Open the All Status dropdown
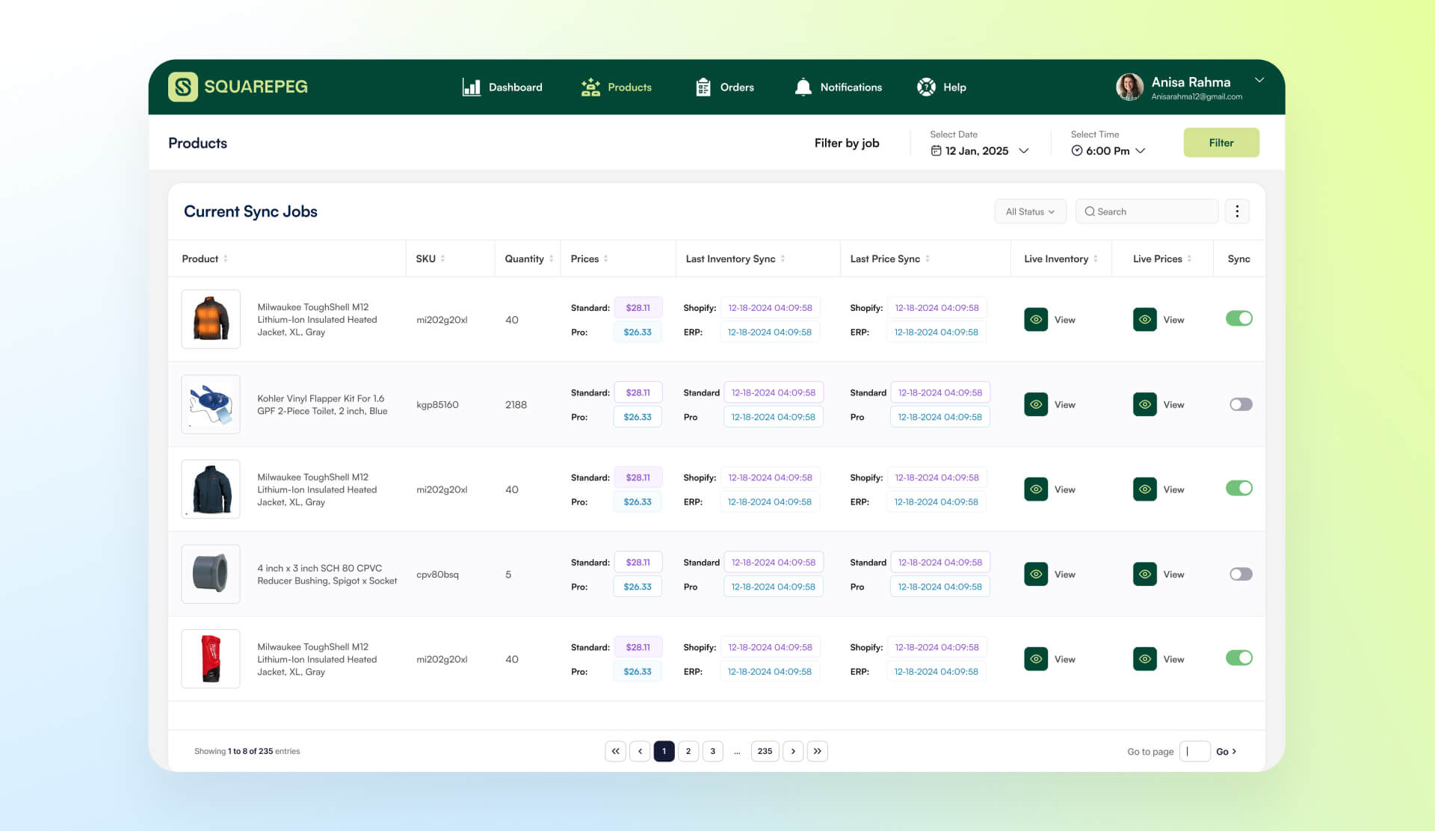The width and height of the screenshot is (1435, 831). (x=1029, y=211)
